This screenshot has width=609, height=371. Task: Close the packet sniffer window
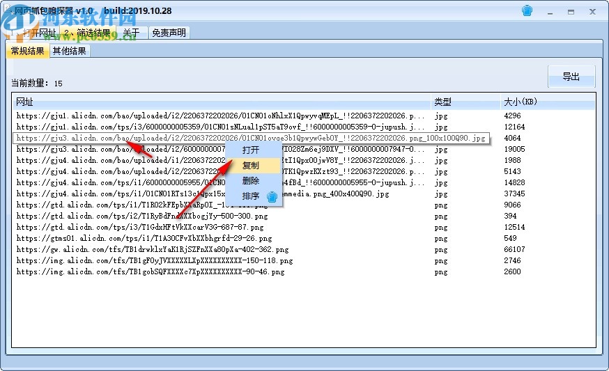pos(592,12)
